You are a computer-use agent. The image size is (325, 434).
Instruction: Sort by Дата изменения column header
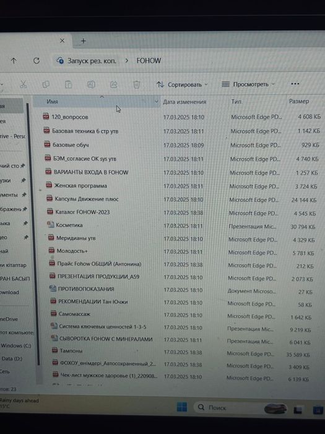[184, 102]
